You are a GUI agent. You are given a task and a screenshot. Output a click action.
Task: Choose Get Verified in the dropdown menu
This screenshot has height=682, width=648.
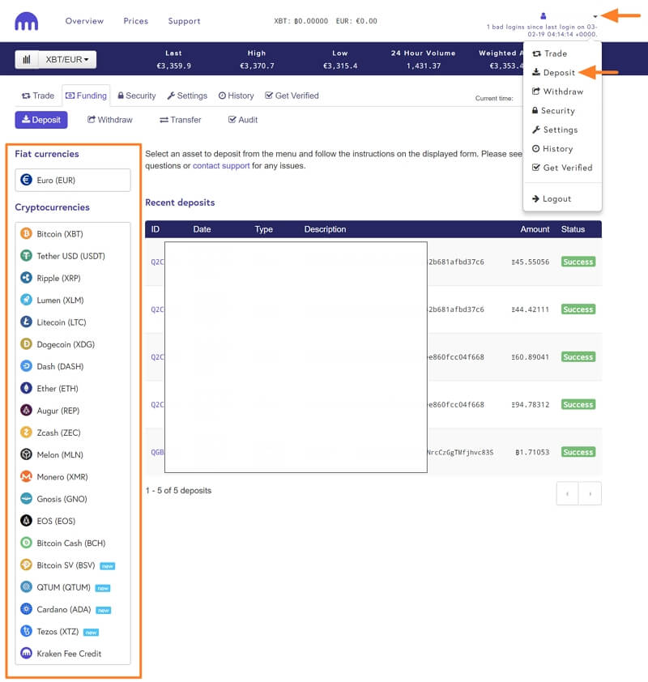[x=562, y=168]
